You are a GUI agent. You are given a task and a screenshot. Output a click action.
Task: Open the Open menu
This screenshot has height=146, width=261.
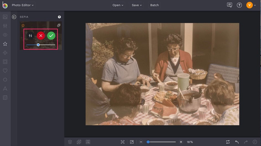118,5
